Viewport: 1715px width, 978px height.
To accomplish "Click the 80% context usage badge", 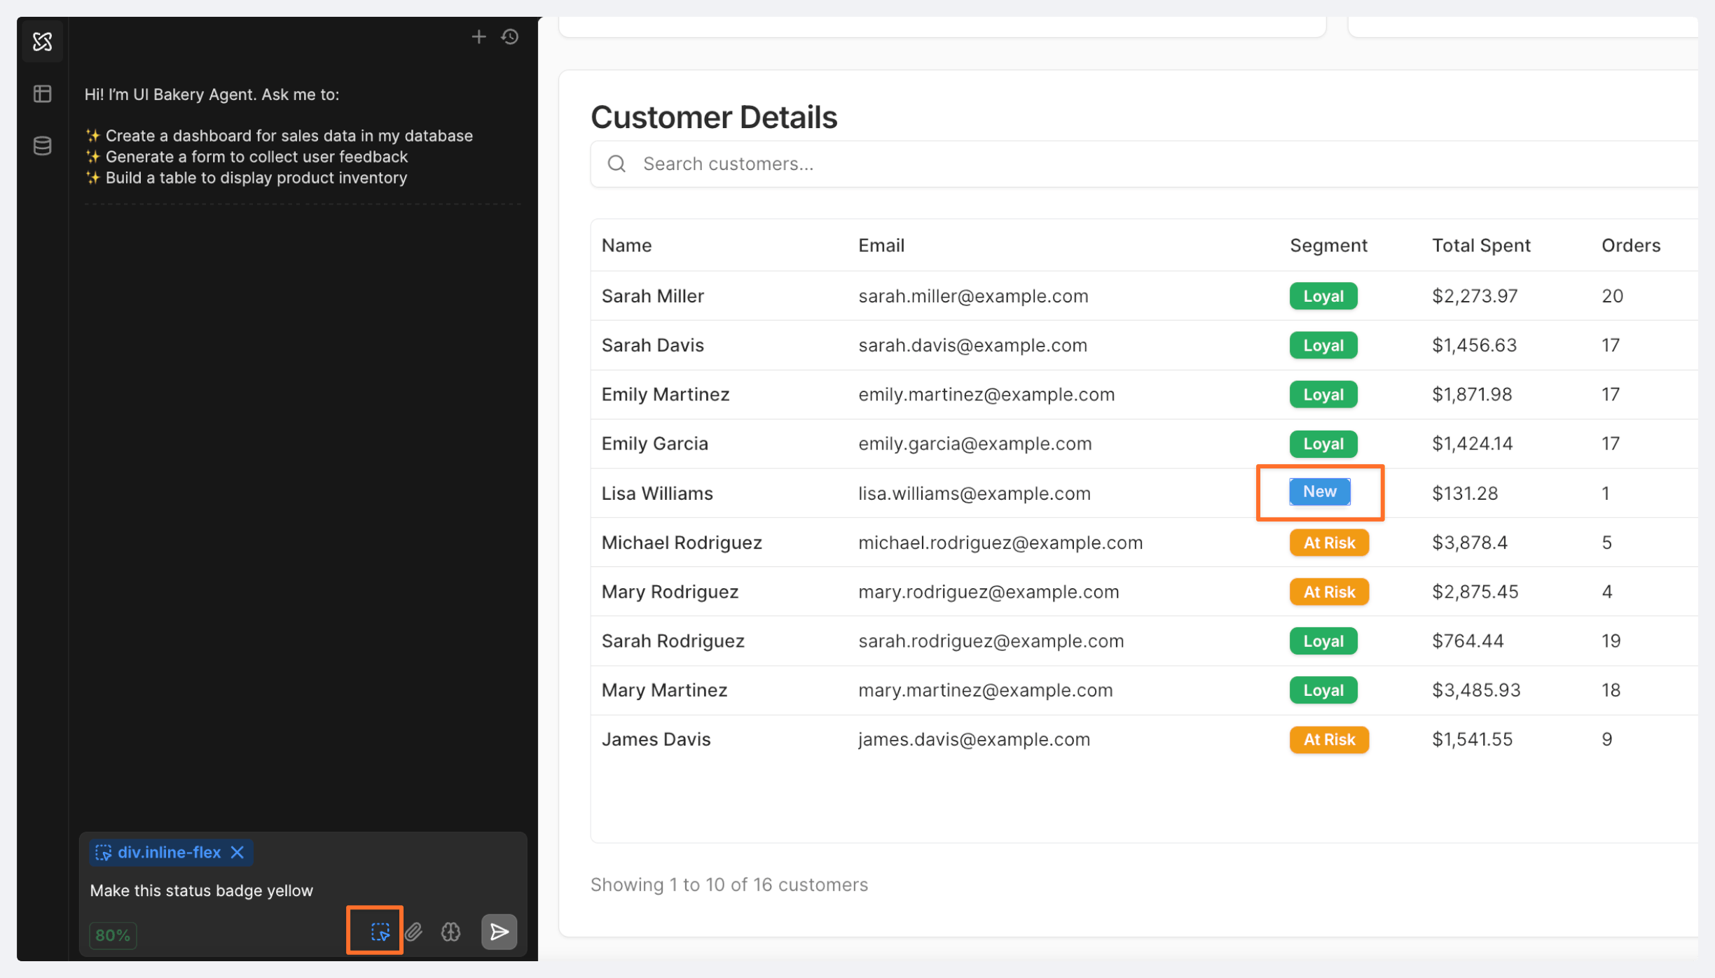I will tap(113, 935).
